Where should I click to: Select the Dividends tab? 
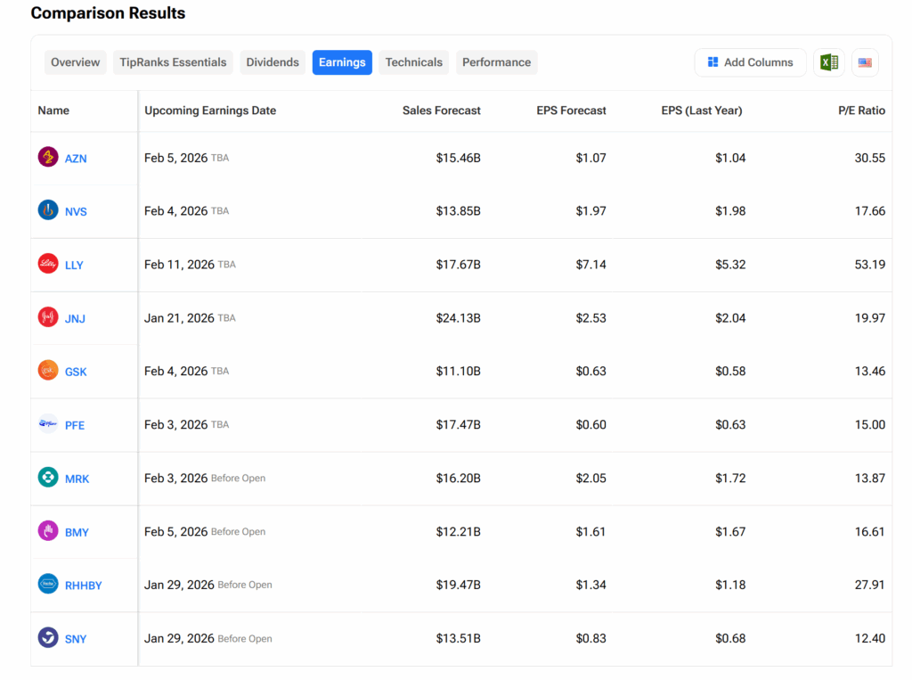click(273, 62)
